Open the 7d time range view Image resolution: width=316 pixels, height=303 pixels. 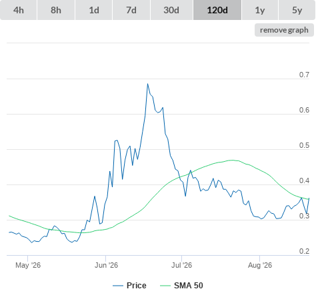coord(131,10)
